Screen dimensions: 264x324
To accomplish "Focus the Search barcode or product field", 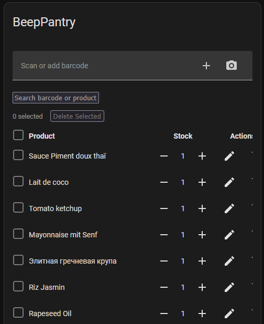I will tap(56, 98).
